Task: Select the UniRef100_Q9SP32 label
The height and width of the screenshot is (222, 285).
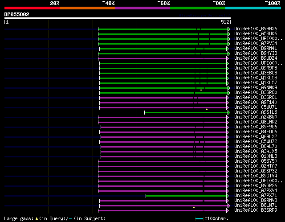Action: (x=256, y=171)
